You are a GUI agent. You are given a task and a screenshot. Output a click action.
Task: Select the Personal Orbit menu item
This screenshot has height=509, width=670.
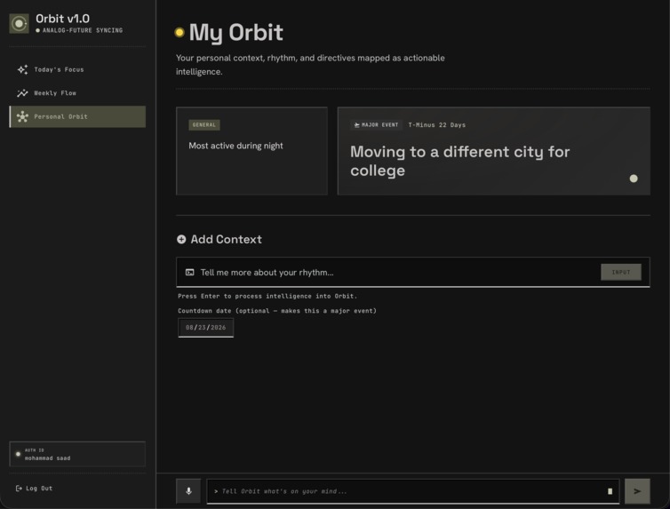(77, 116)
